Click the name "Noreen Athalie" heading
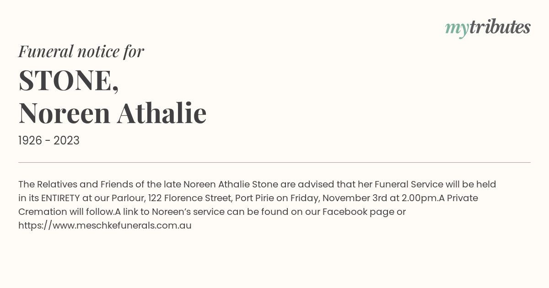Image resolution: width=549 pixels, height=288 pixels. 113,113
